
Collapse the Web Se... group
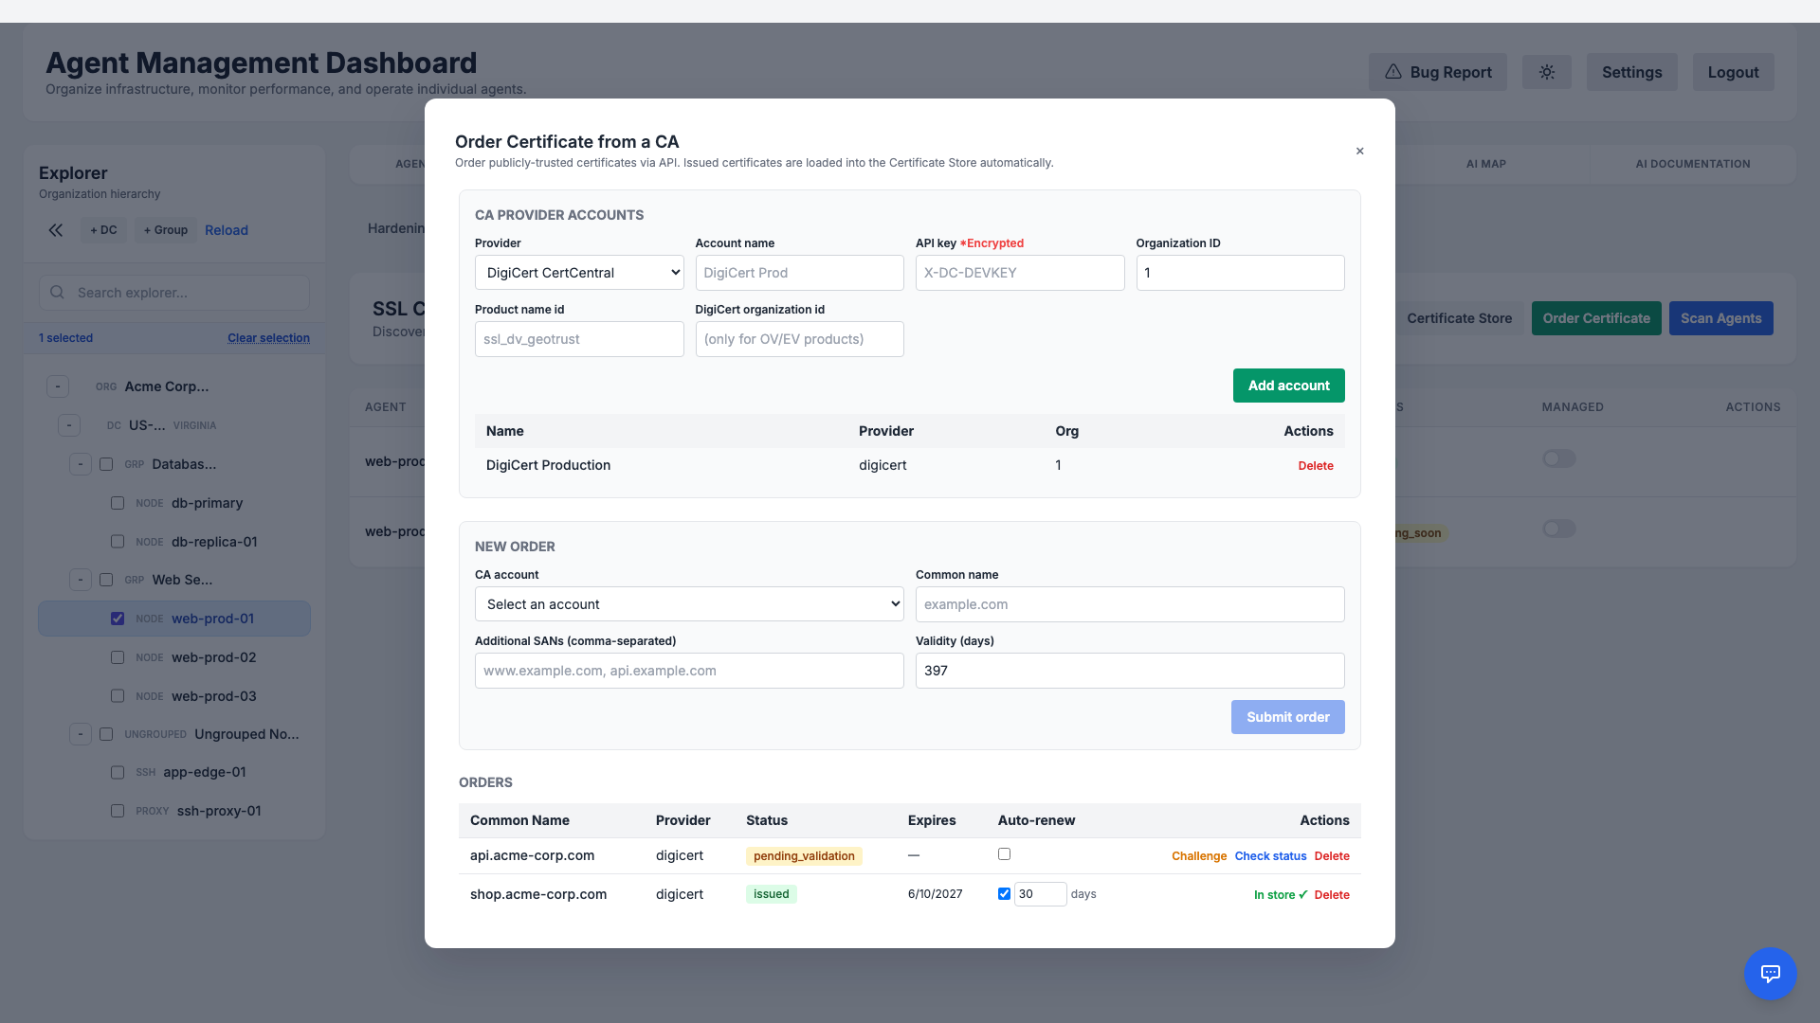pyautogui.click(x=81, y=580)
